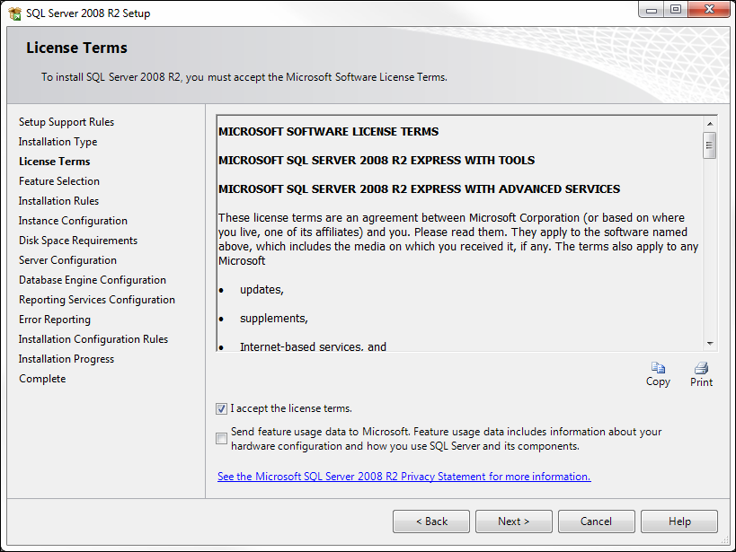Open the SQL Server 2008 R2 Privacy Statement link

(404, 477)
